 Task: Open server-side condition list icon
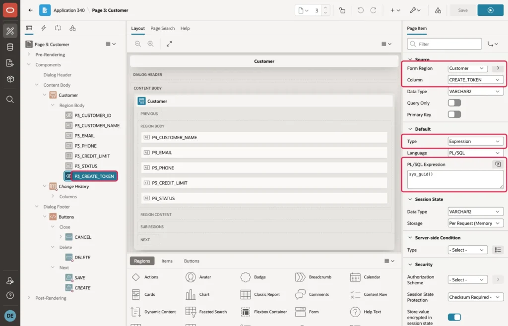coord(498,250)
